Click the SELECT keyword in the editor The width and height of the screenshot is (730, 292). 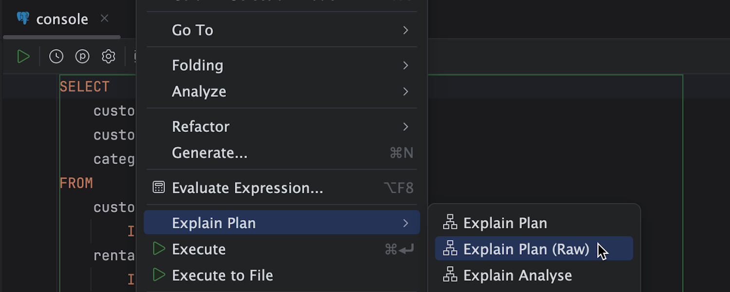point(85,87)
